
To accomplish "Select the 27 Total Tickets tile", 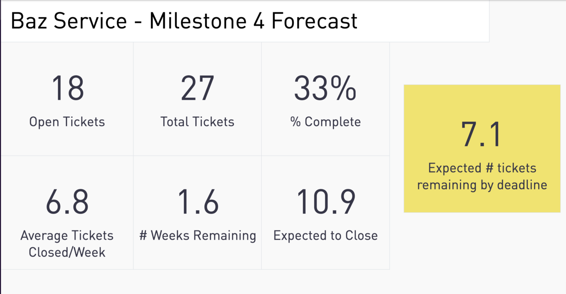I will coord(197,99).
